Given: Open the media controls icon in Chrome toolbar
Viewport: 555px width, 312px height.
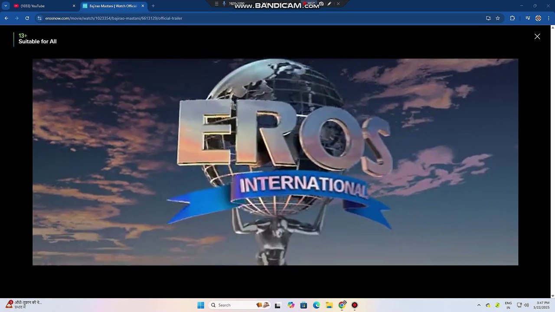Looking at the screenshot, I should (x=528, y=18).
